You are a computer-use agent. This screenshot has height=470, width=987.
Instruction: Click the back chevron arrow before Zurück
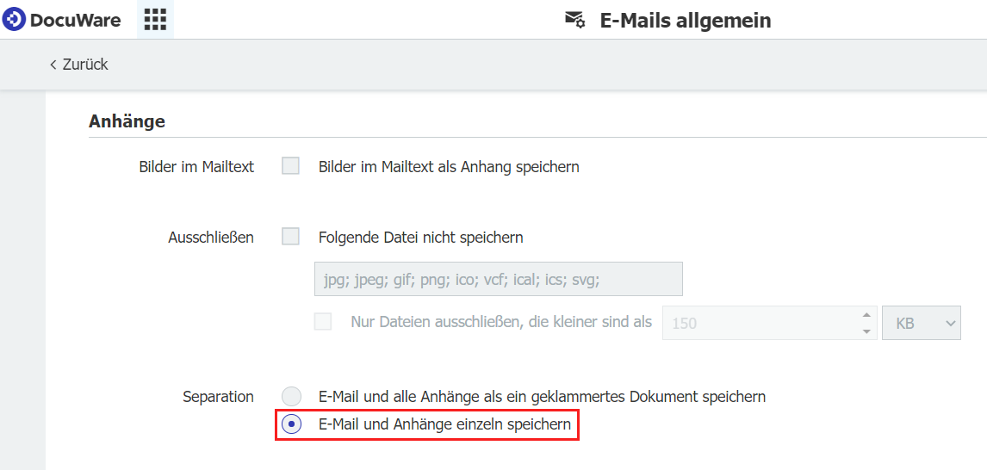[x=53, y=65]
